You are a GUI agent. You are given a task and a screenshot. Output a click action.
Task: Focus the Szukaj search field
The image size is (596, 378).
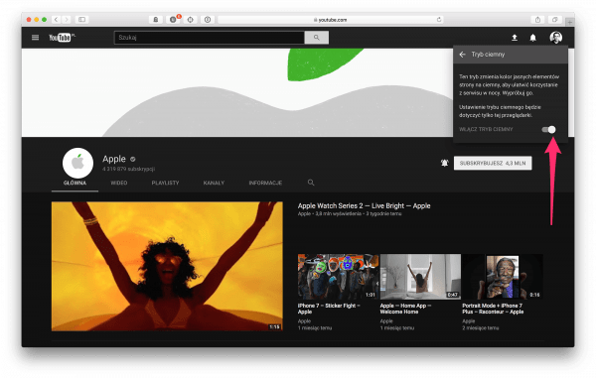209,38
